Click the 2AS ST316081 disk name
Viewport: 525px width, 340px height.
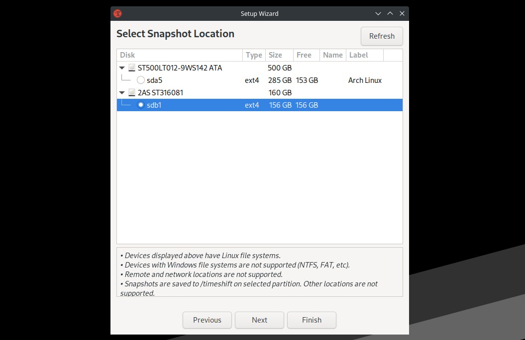pos(160,92)
